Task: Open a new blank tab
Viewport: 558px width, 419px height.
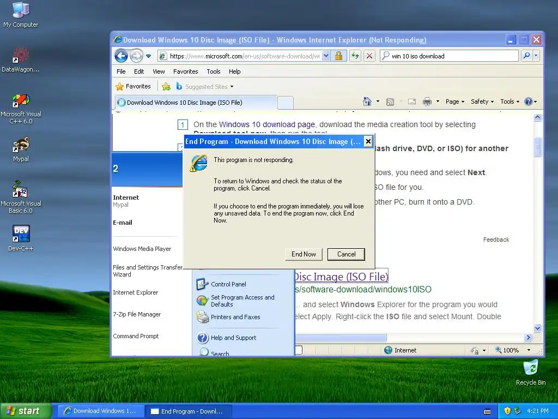Action: (286, 103)
